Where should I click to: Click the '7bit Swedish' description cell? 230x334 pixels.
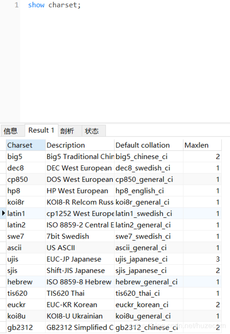tap(80, 236)
